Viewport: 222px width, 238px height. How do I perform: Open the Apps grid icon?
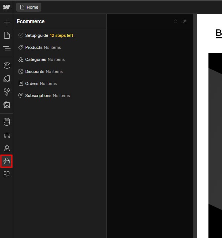(x=7, y=174)
